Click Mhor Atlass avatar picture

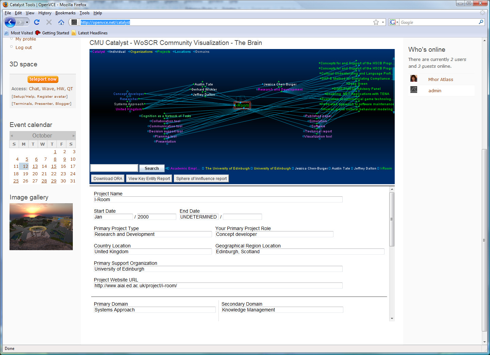click(x=414, y=78)
